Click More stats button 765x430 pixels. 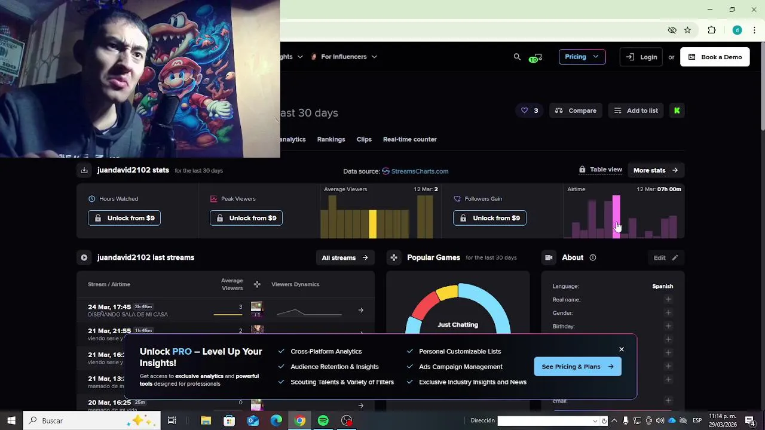pyautogui.click(x=656, y=170)
